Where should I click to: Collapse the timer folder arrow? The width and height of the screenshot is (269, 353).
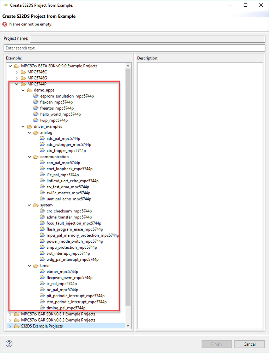pos(29,266)
